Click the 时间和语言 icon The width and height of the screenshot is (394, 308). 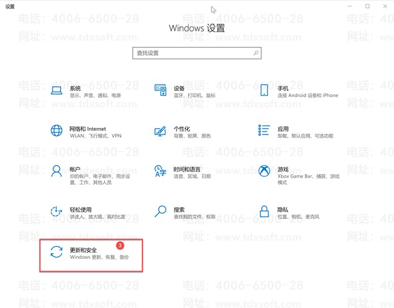pos(161,172)
